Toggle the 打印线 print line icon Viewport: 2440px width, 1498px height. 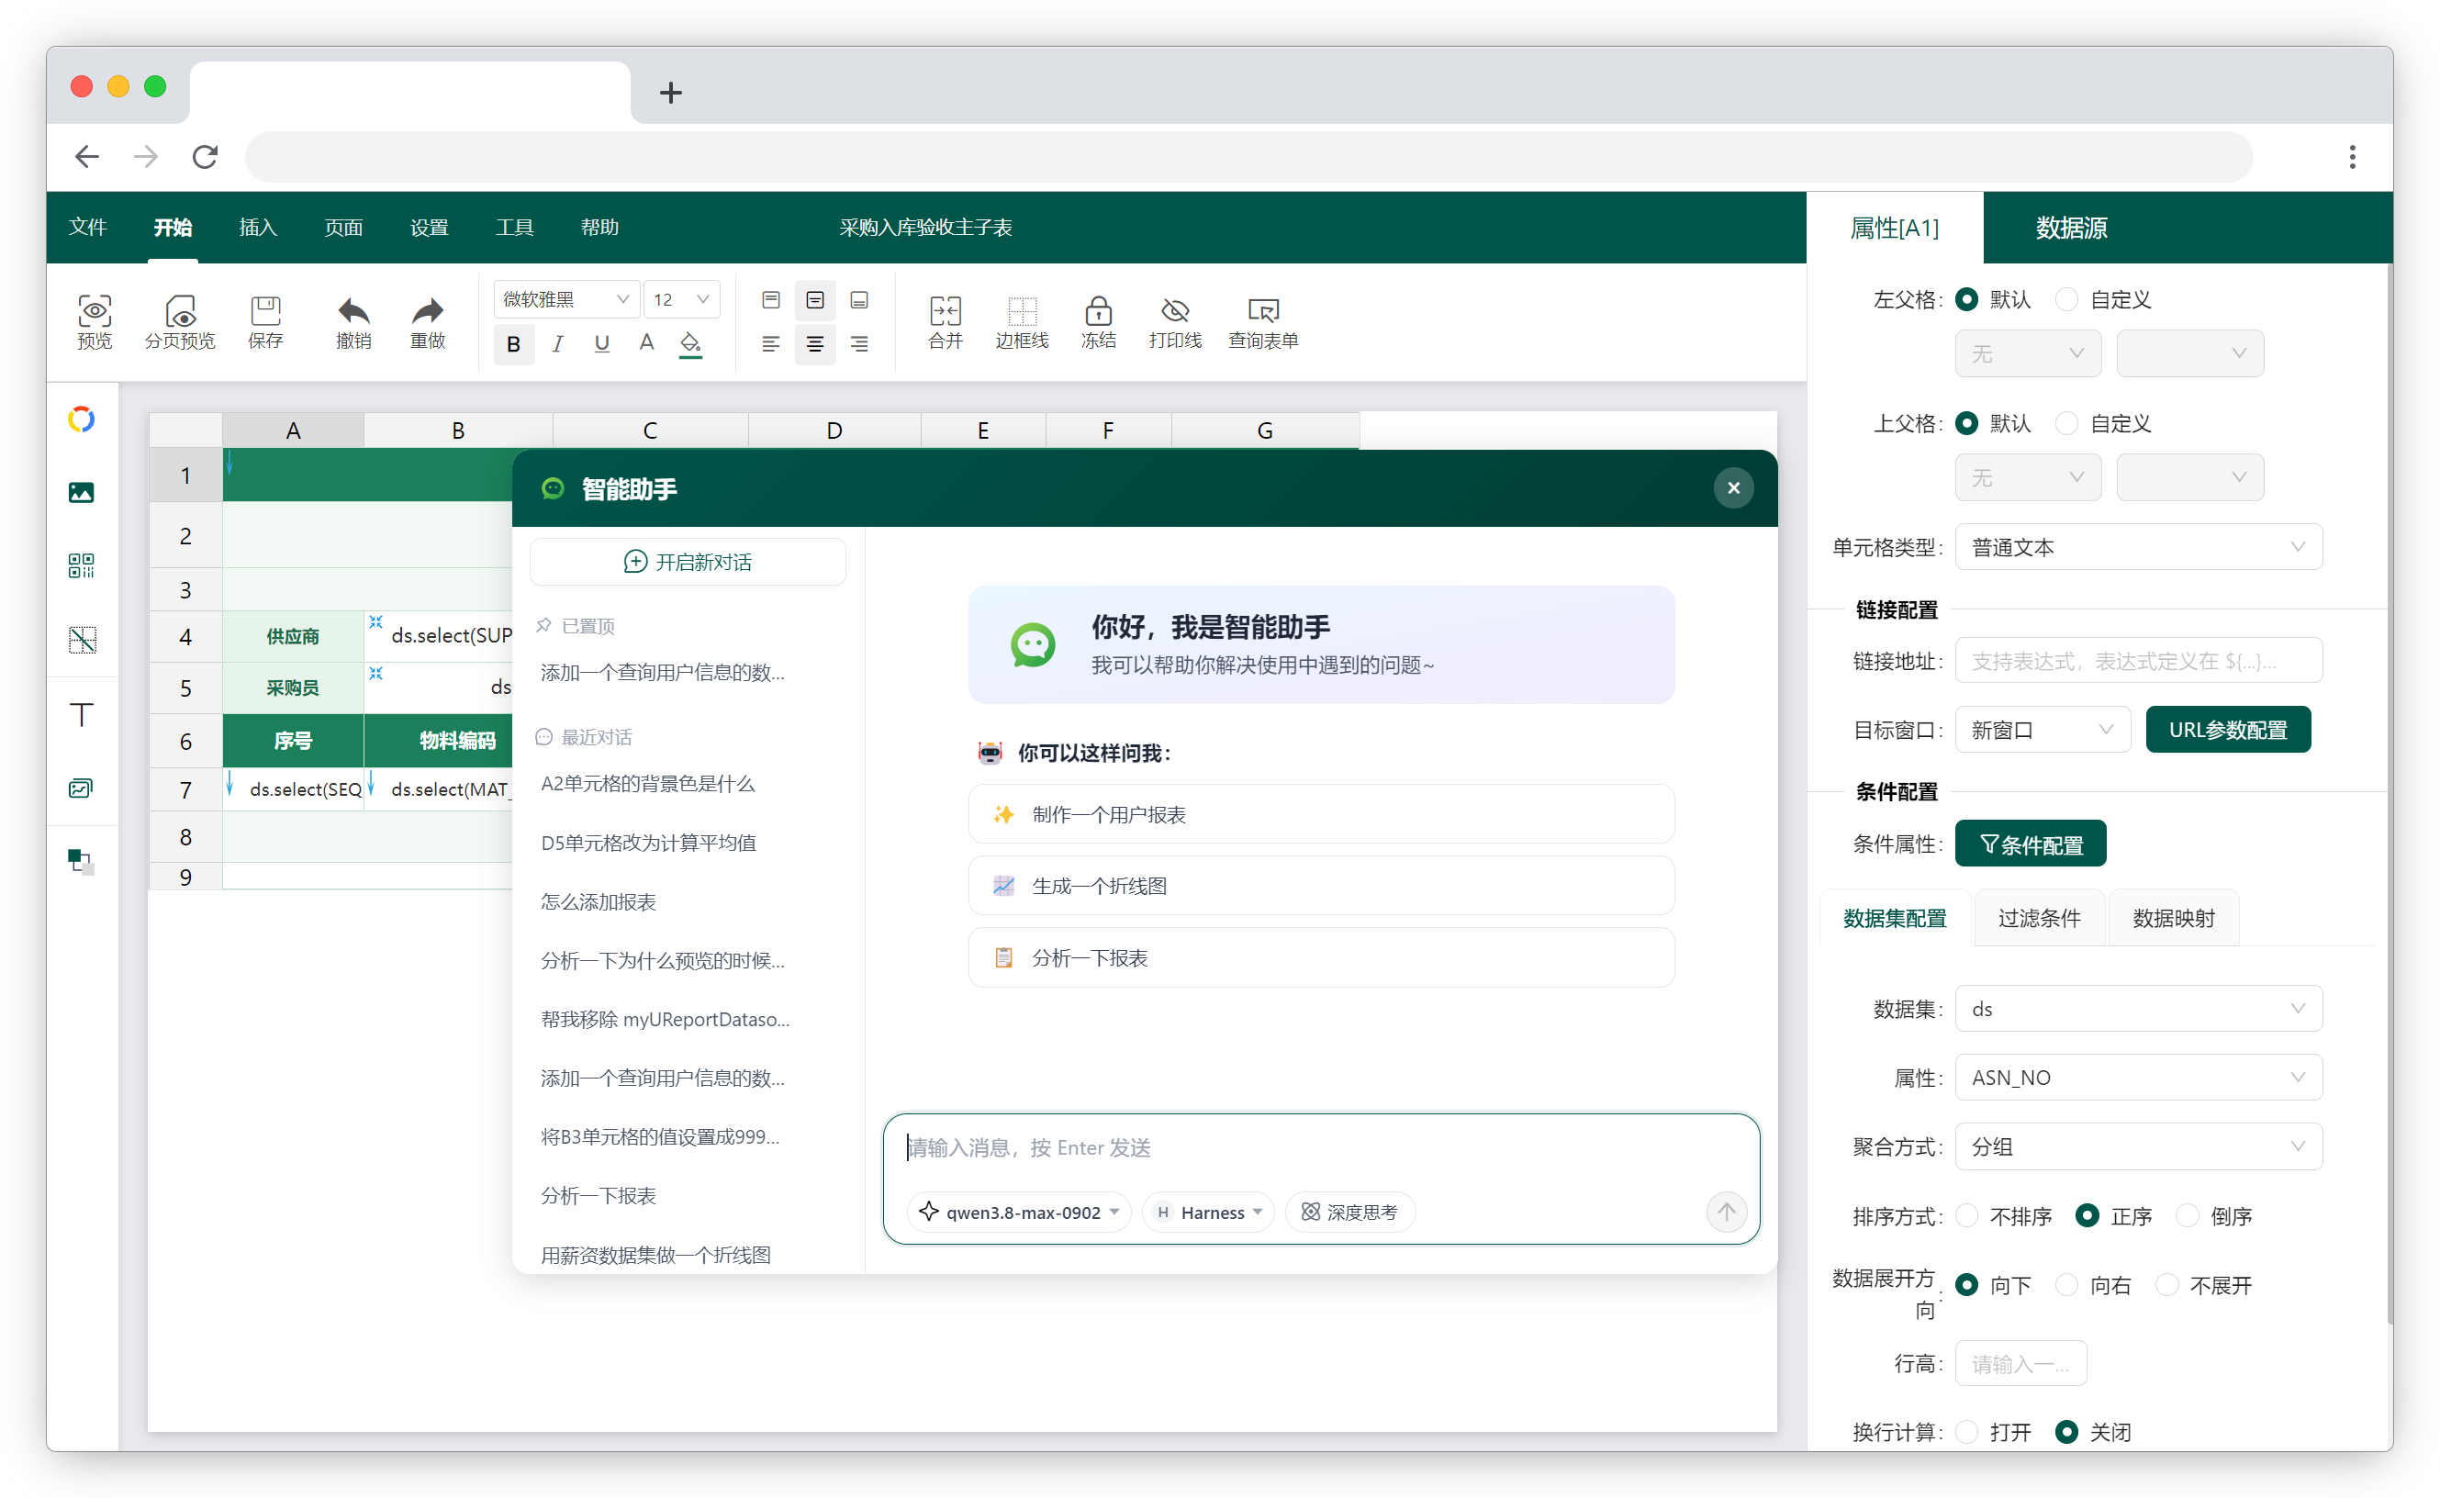[1175, 321]
